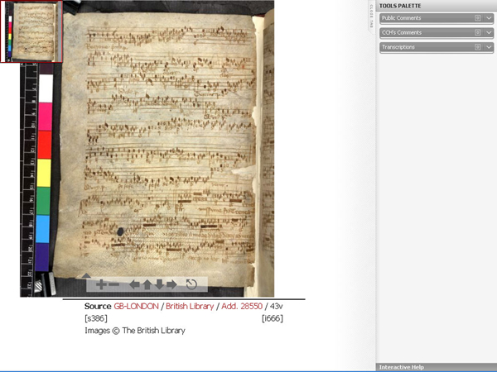Screen dimensions: 497x372
Task: Follow the Add. 28550 manuscript link
Action: point(242,306)
